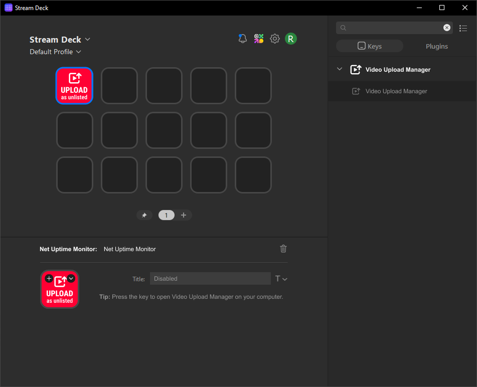Clear the action search field

coord(446,28)
